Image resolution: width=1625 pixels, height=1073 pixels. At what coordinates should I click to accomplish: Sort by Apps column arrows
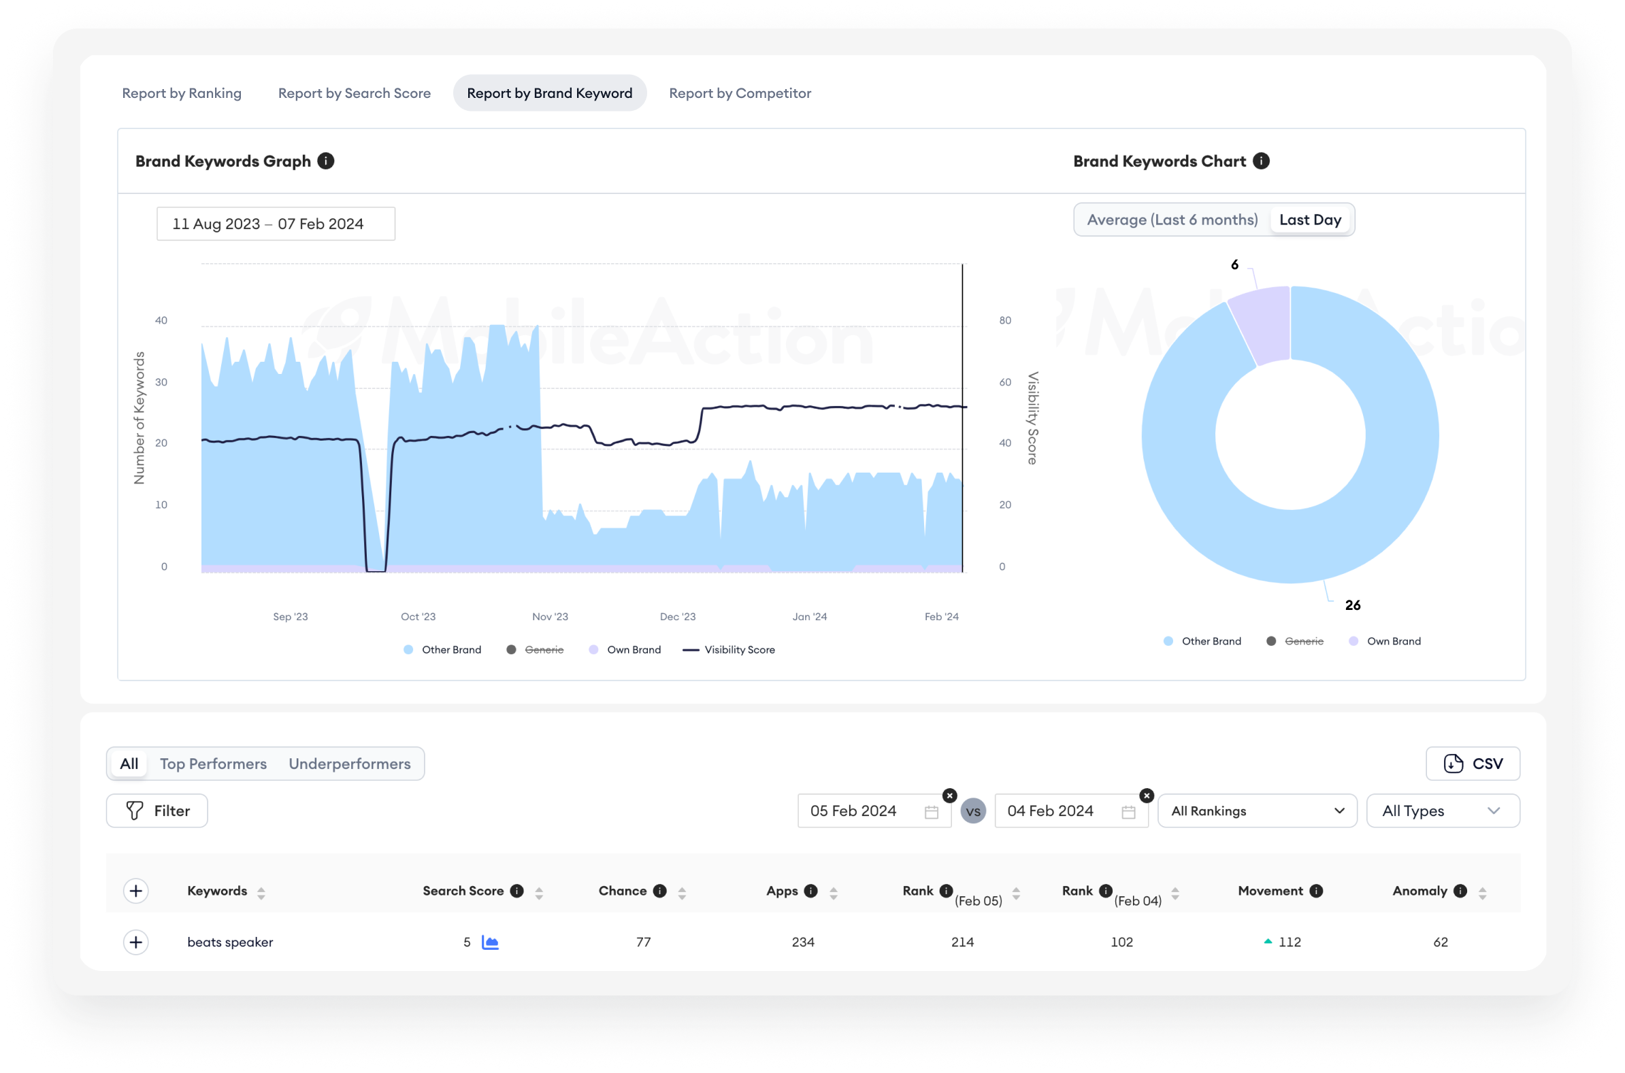[834, 893]
